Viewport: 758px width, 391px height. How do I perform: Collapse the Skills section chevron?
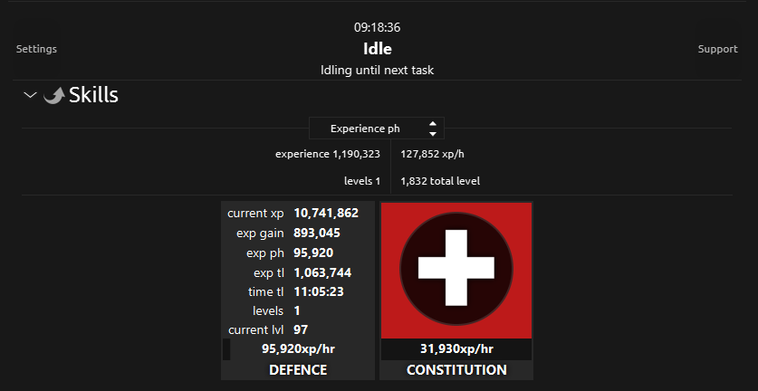(30, 95)
